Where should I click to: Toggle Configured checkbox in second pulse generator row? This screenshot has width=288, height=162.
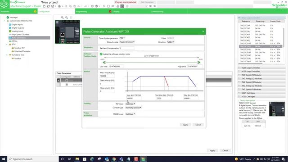tap(67, 85)
